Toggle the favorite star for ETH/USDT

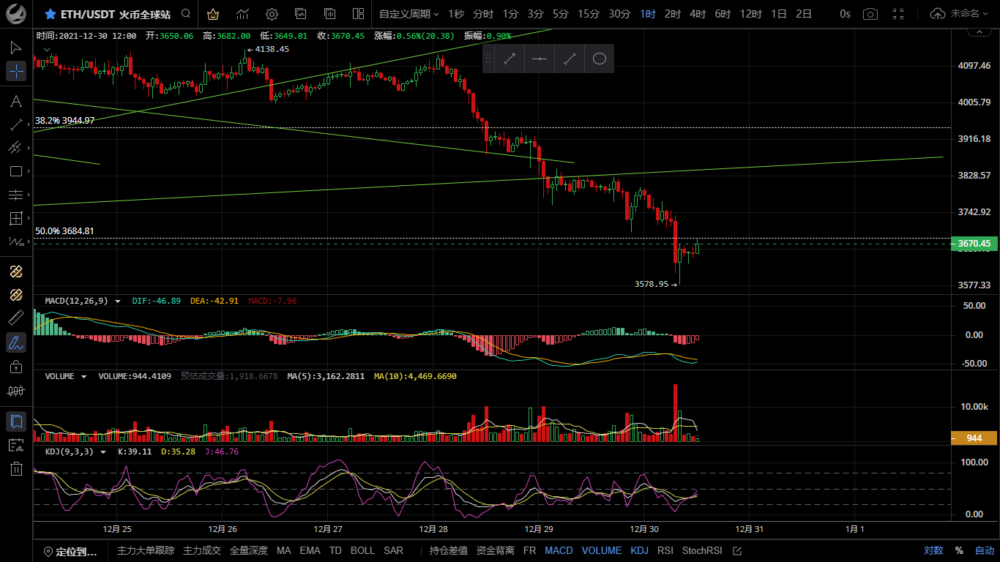point(51,14)
